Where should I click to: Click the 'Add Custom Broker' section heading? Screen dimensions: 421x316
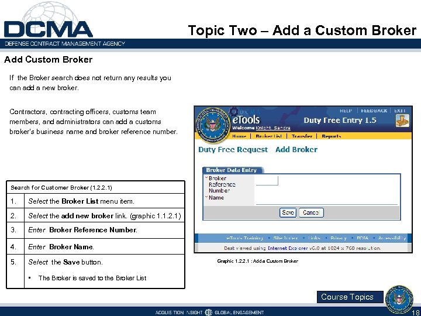(49, 59)
